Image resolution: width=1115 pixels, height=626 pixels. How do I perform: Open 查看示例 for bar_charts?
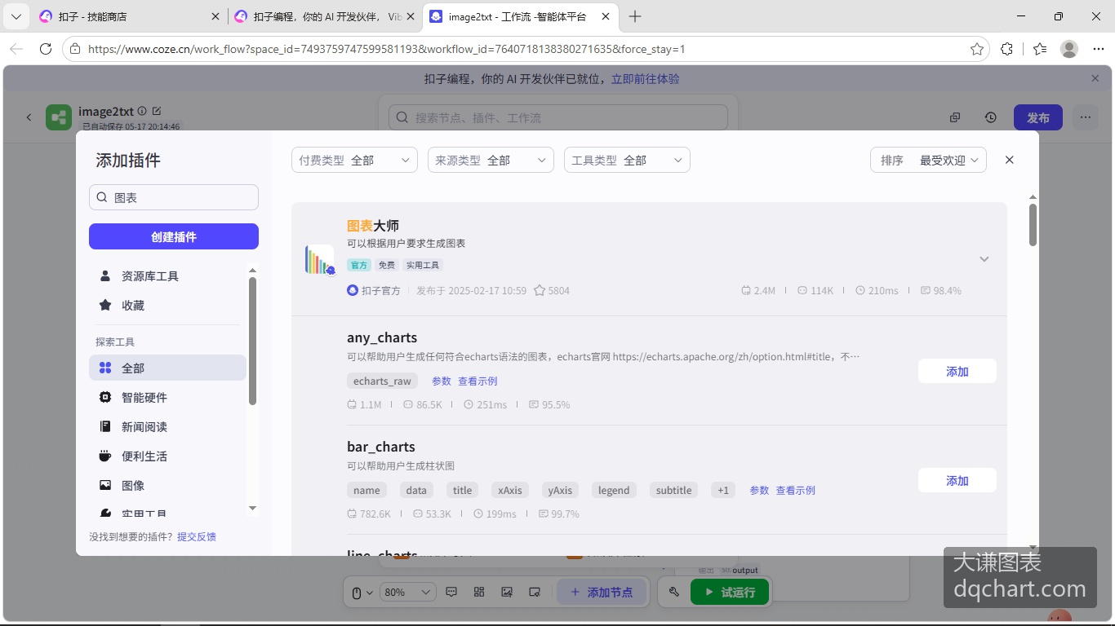796,491
